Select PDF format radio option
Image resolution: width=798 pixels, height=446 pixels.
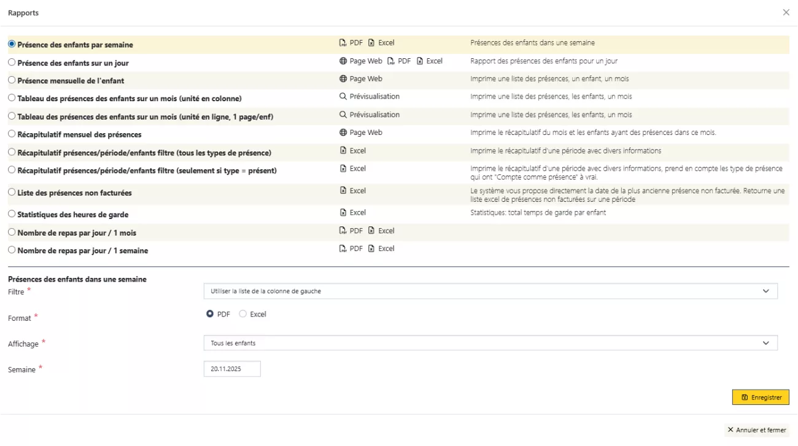pyautogui.click(x=210, y=314)
